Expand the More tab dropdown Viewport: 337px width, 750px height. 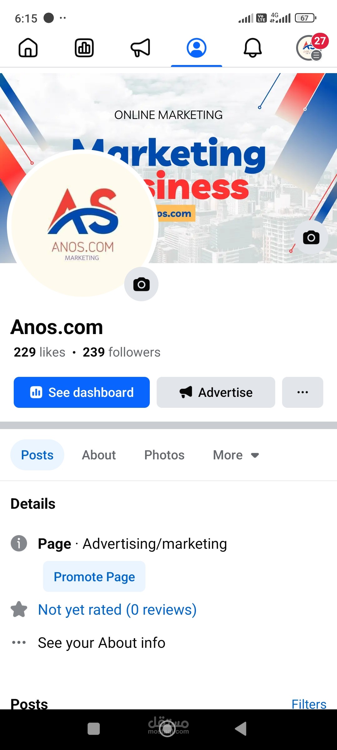[x=236, y=455]
